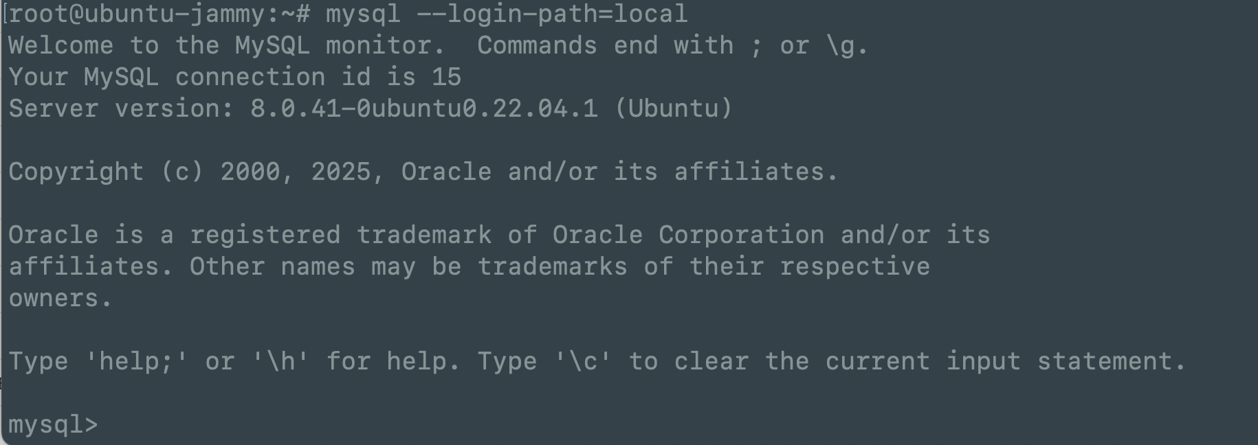Click the Other names text

click(x=272, y=266)
